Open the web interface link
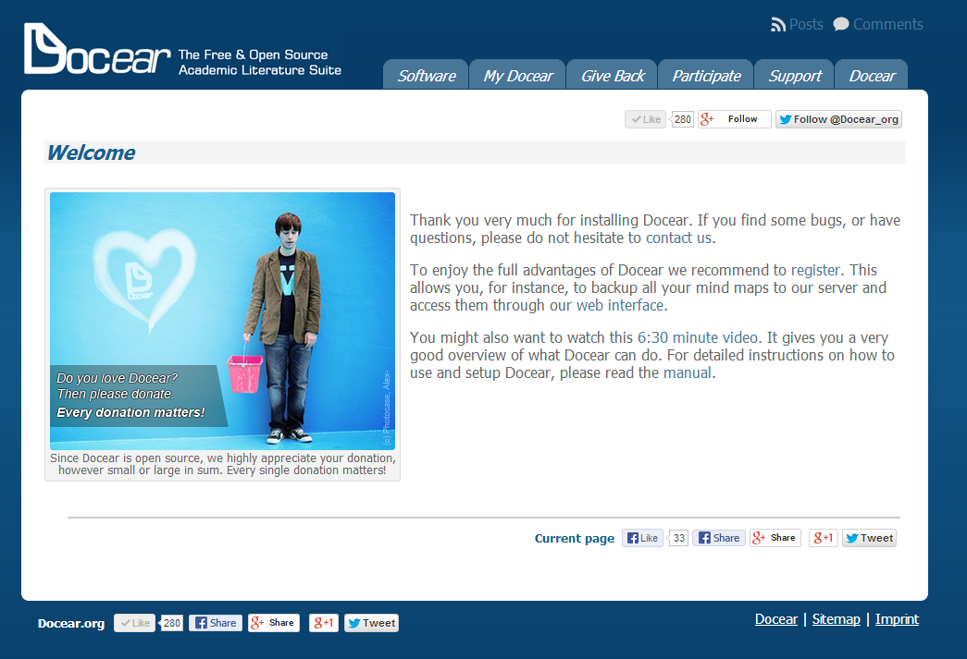967x659 pixels. tap(620, 306)
